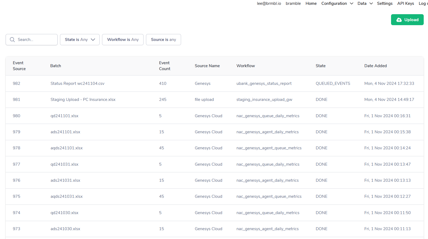Click the QUEUED_EVENTS state cell

point(333,84)
